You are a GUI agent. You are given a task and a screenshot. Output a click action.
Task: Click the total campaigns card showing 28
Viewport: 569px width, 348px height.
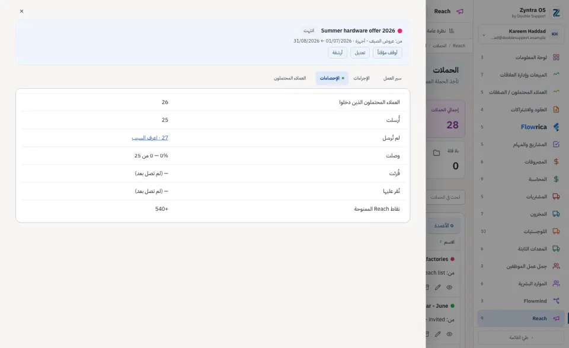[445, 119]
